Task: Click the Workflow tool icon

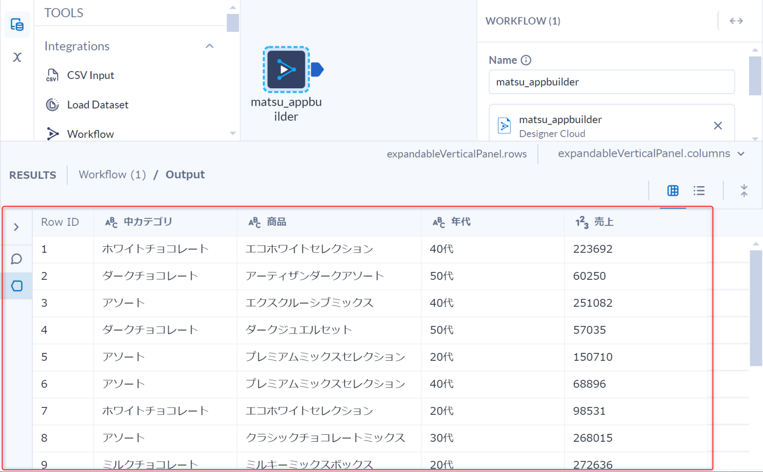Action: click(53, 134)
